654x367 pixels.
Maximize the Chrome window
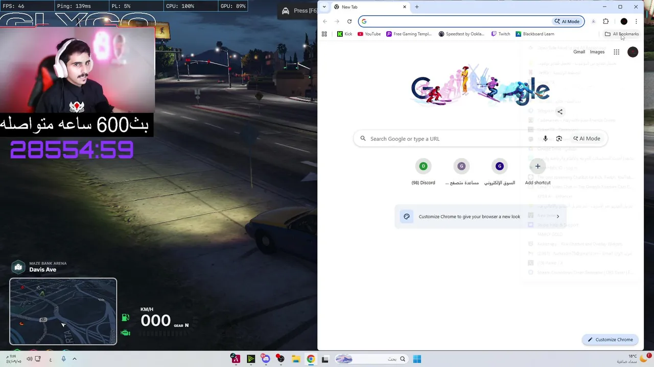pos(620,7)
